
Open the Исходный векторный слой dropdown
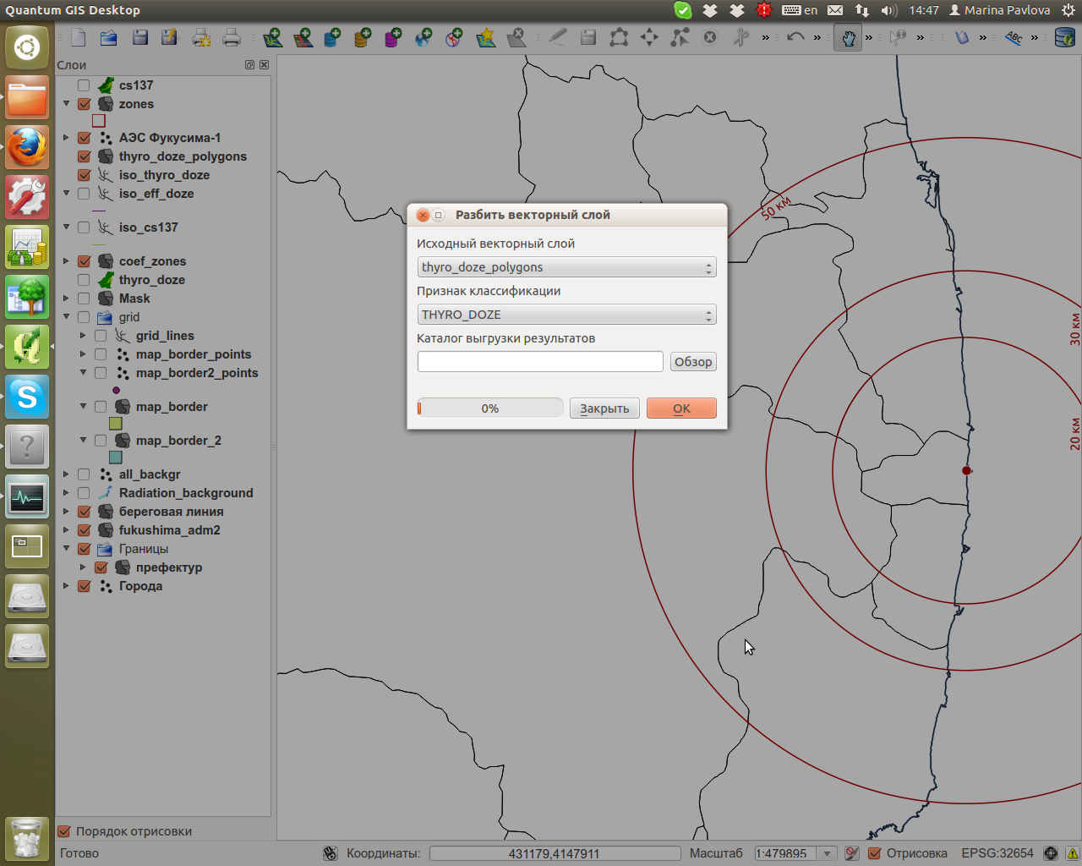point(566,267)
